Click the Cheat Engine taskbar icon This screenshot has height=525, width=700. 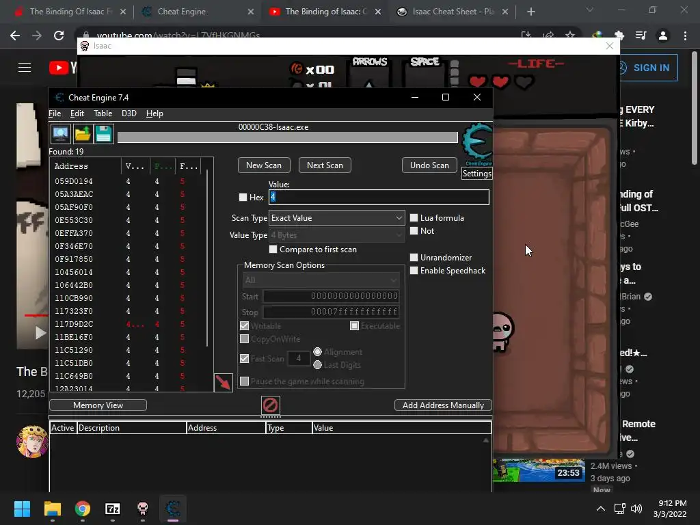coord(173,509)
